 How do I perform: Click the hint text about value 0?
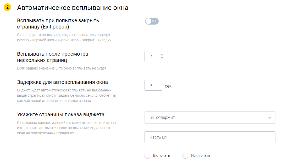click(x=62, y=68)
